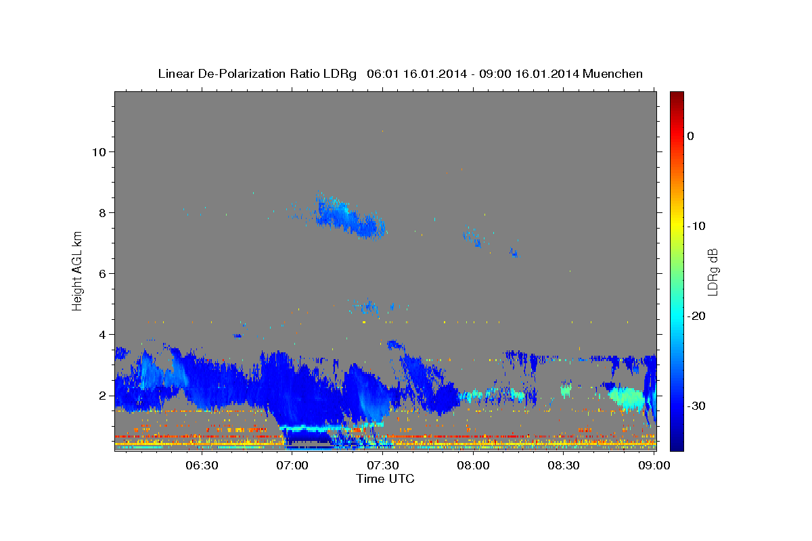Viewport: 812px width, 541px height.
Task: Click the '07:30' time tick label
Action: (383, 465)
